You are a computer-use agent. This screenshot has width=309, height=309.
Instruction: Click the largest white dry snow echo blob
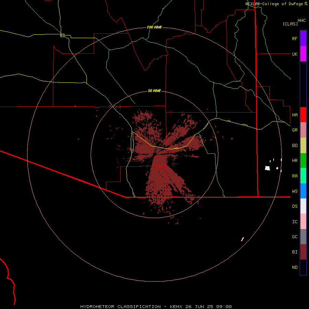tap(267, 168)
